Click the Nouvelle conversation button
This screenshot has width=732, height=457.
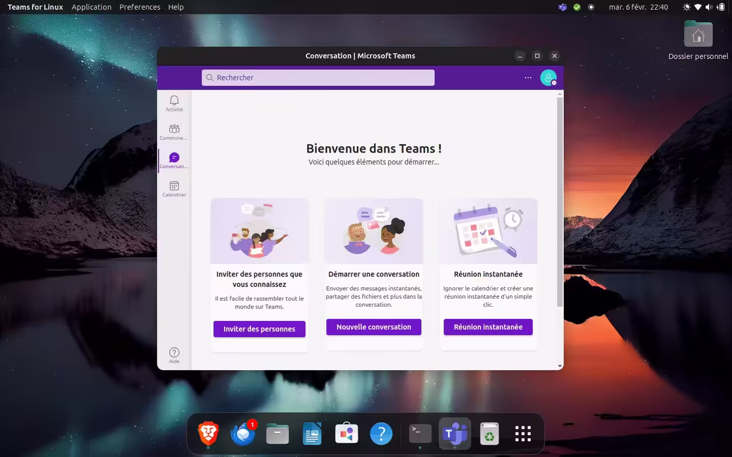[x=373, y=327]
